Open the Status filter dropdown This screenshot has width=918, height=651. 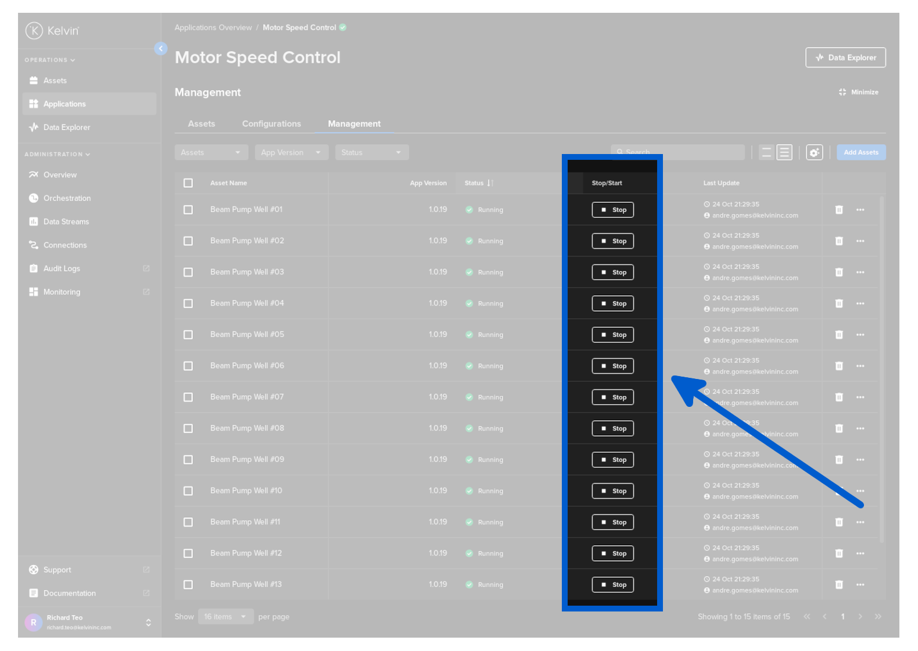click(372, 152)
